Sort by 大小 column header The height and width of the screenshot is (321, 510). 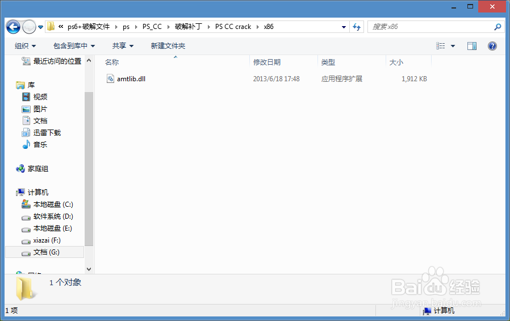coord(396,62)
